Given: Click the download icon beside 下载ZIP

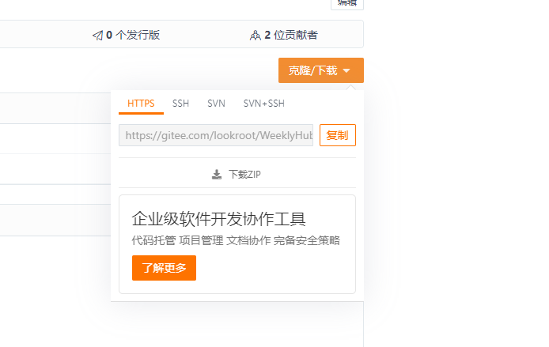Looking at the screenshot, I should (217, 175).
